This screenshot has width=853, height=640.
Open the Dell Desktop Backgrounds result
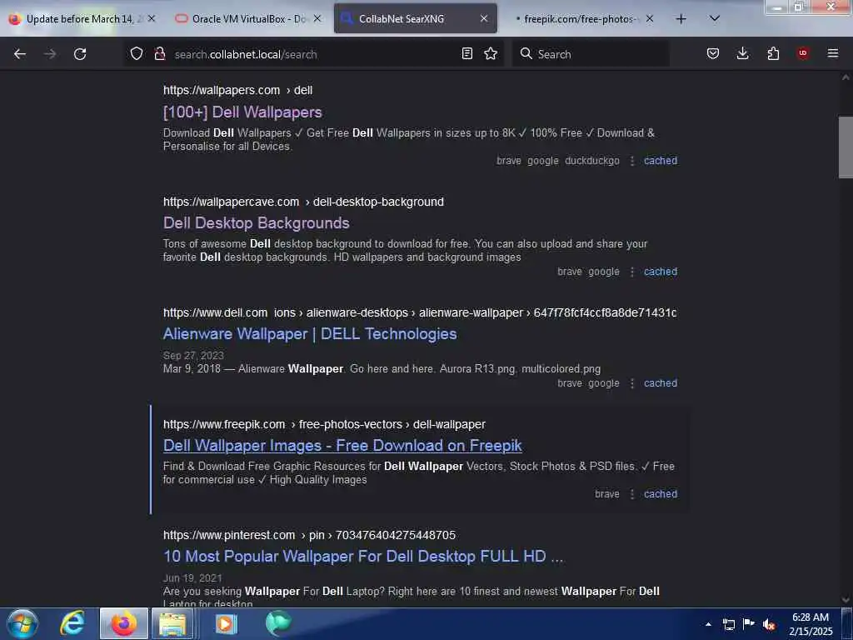pos(257,223)
